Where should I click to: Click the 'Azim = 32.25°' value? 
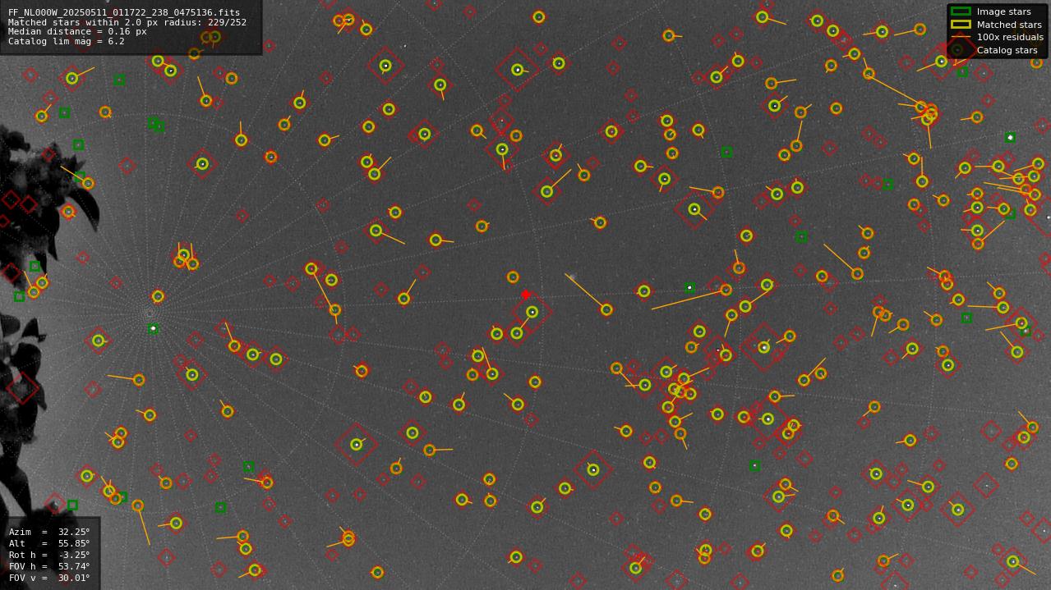(x=49, y=533)
